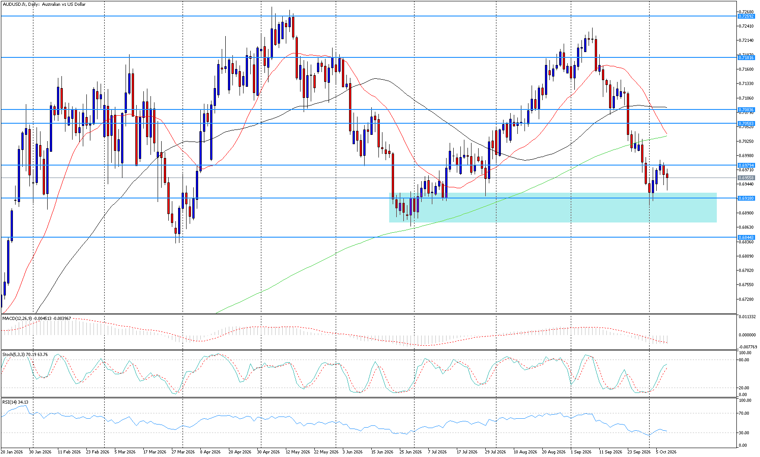Click the 27 Mar 2026 date label

click(183, 452)
